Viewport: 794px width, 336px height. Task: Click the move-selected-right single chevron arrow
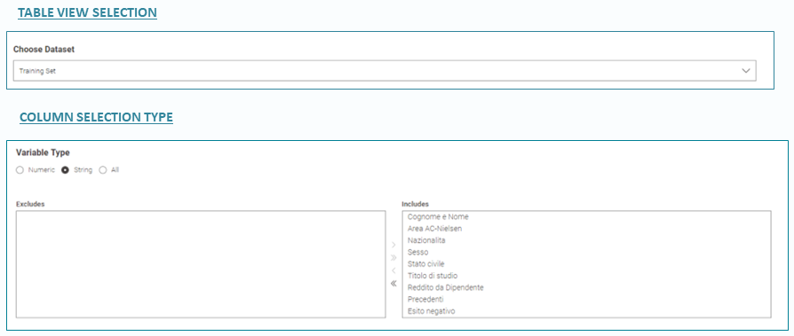pos(393,245)
